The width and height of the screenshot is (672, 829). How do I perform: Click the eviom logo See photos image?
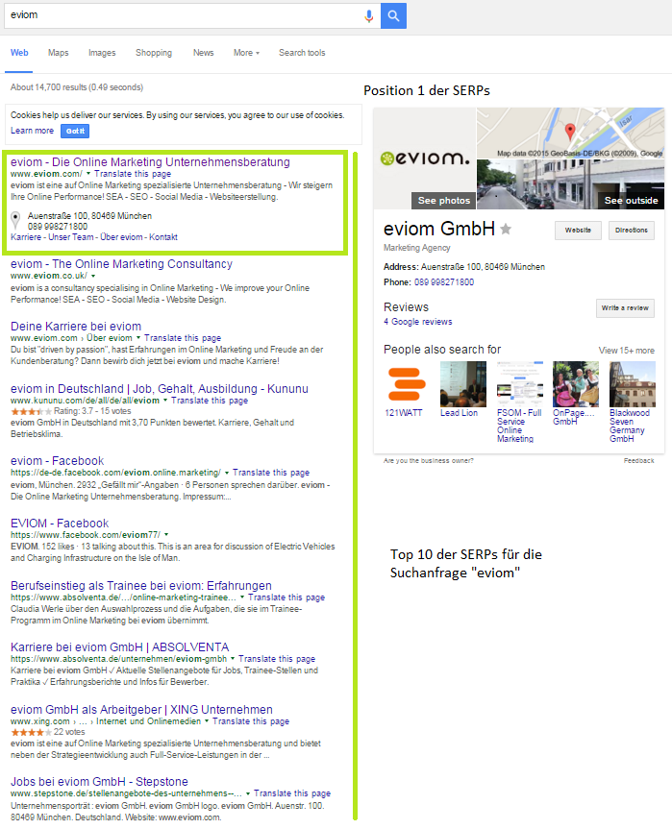click(425, 158)
